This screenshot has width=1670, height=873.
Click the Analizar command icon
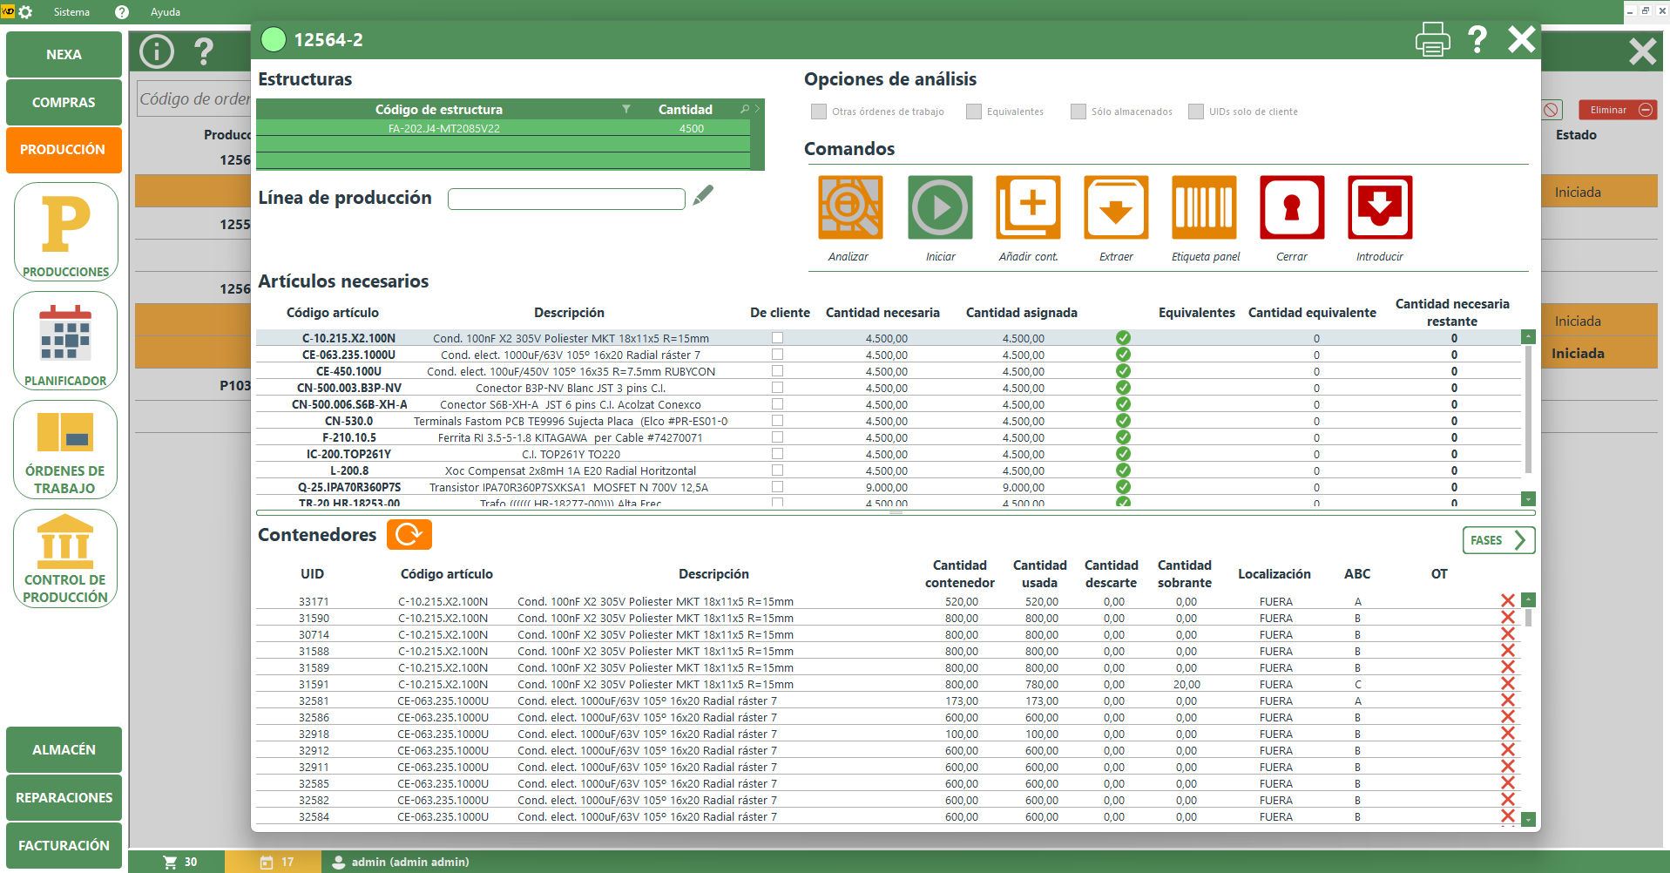(x=849, y=207)
